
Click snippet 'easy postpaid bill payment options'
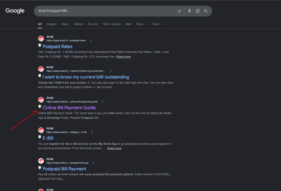coord(109,174)
